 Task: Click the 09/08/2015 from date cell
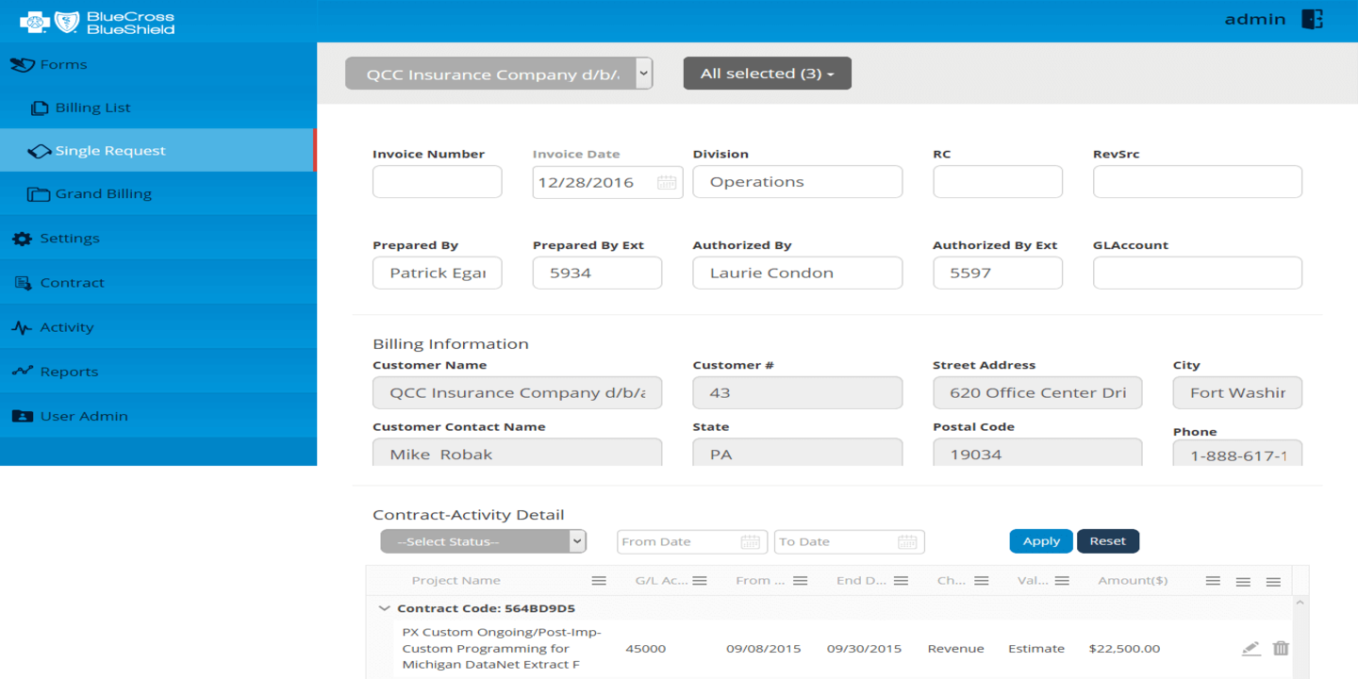click(764, 649)
